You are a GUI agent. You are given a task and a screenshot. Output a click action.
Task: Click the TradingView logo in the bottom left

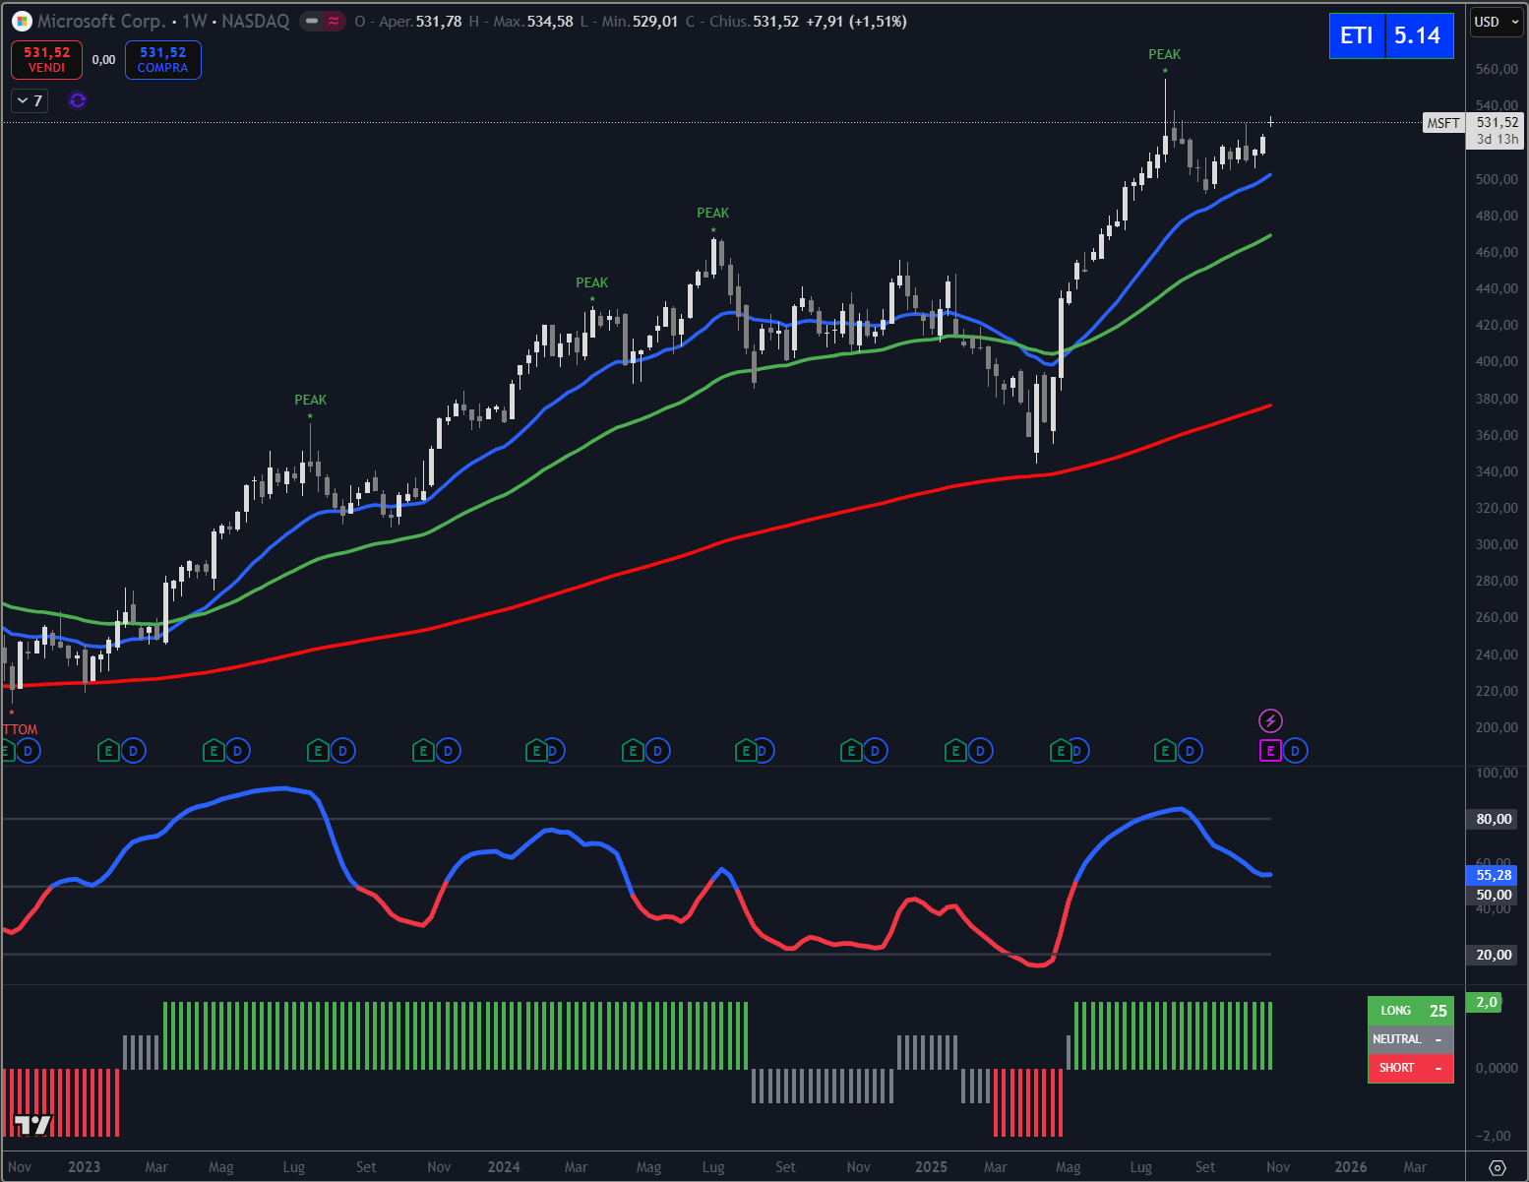pyautogui.click(x=31, y=1125)
